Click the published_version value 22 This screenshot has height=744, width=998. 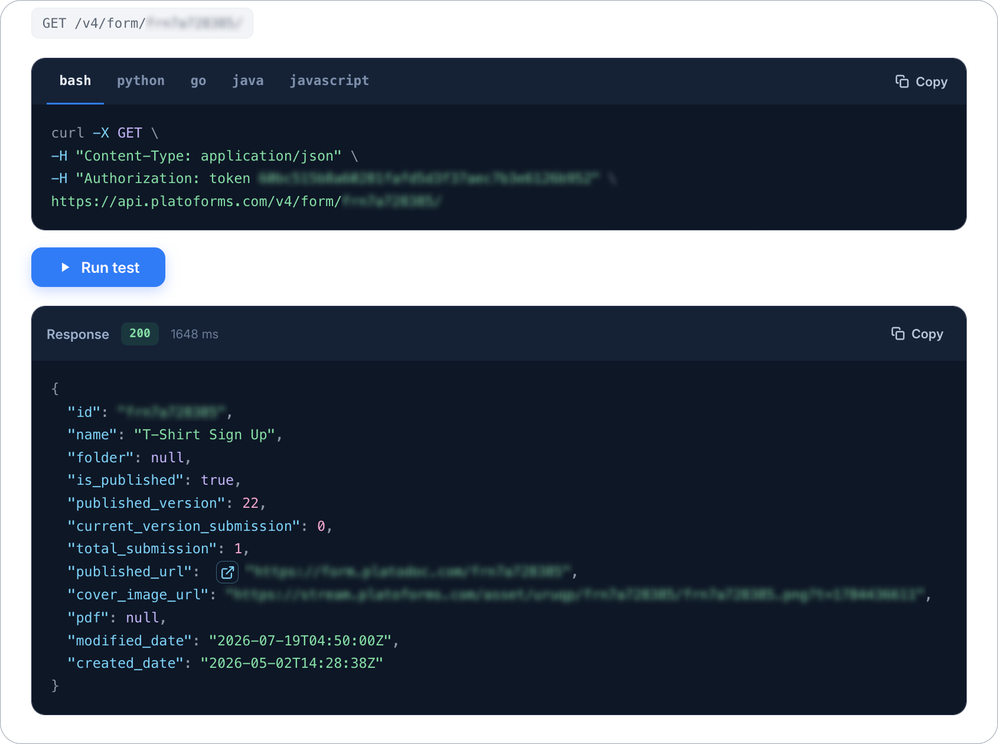pyautogui.click(x=250, y=504)
